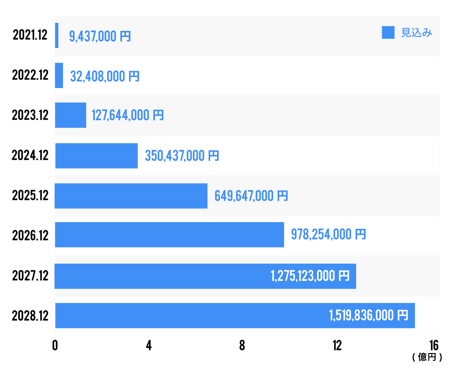Select the 2022.12 bar
The height and width of the screenshot is (369, 456).
(x=59, y=75)
